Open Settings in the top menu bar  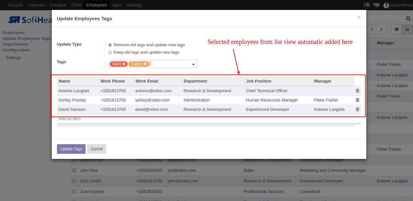[x=134, y=5]
